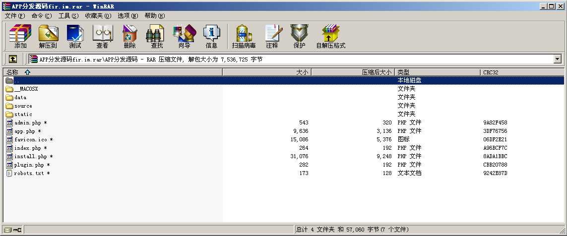This screenshot has width=567, height=236.
Task: Open the Wizard (向导) toolbar icon
Action: pyautogui.click(x=184, y=37)
